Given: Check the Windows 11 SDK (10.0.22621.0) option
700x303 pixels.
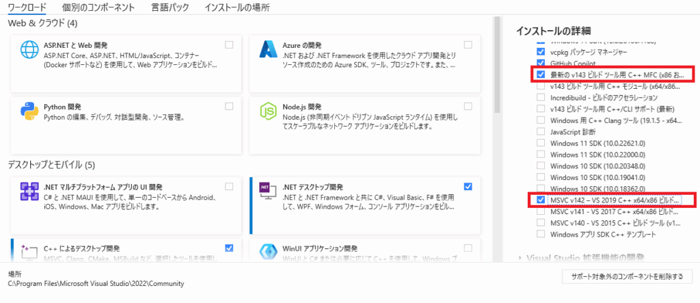Looking at the screenshot, I should tap(541, 143).
